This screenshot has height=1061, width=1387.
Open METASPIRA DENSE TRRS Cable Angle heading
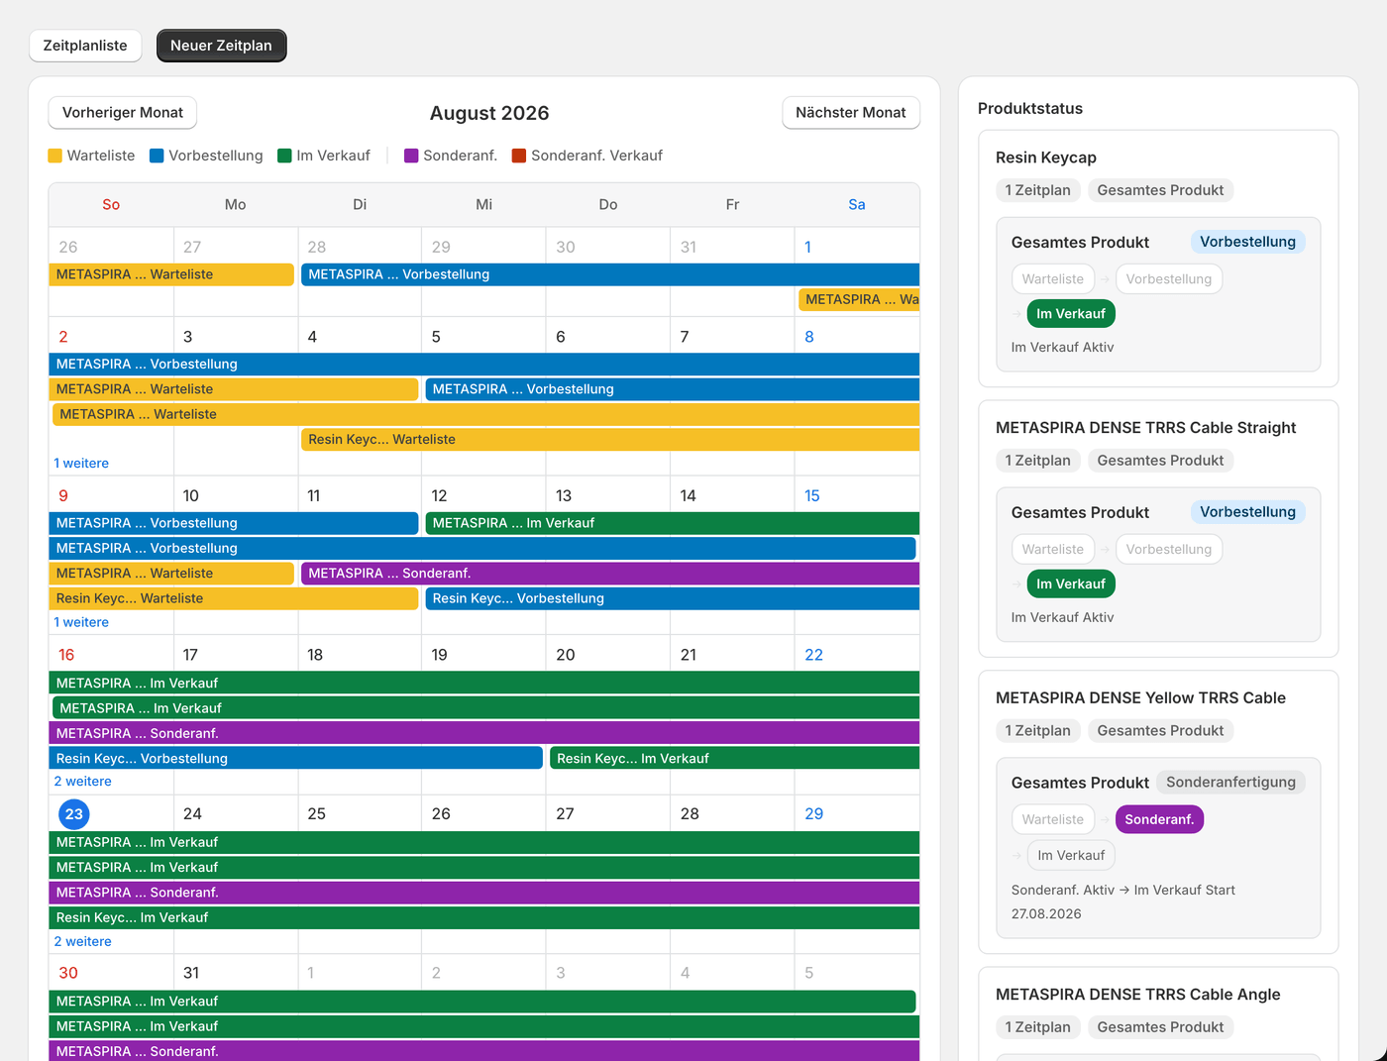[x=1137, y=995]
